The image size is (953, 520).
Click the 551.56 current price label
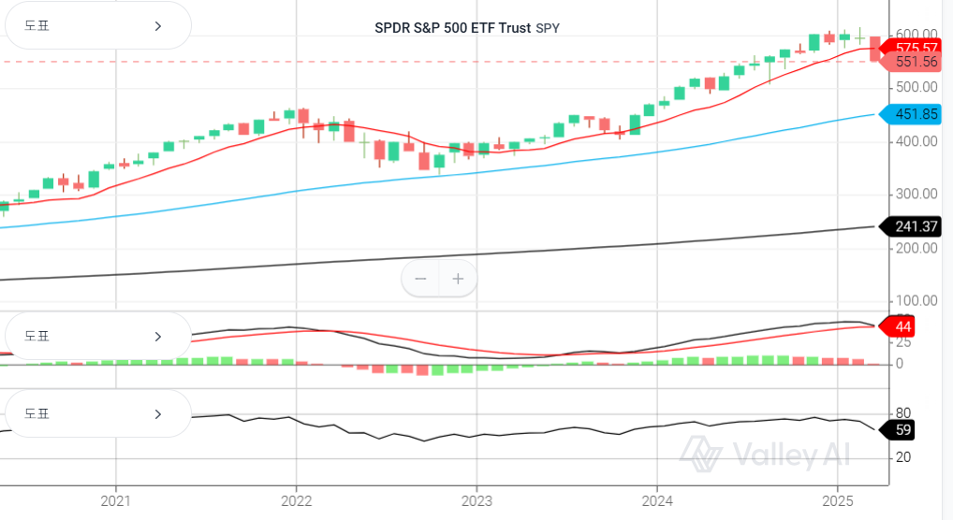911,62
